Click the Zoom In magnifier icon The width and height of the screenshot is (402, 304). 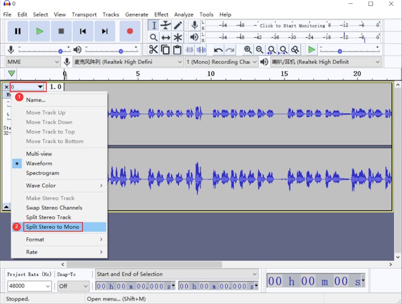[x=248, y=50]
